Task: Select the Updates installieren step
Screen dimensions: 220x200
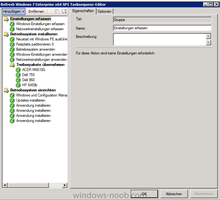Action: 30,100
